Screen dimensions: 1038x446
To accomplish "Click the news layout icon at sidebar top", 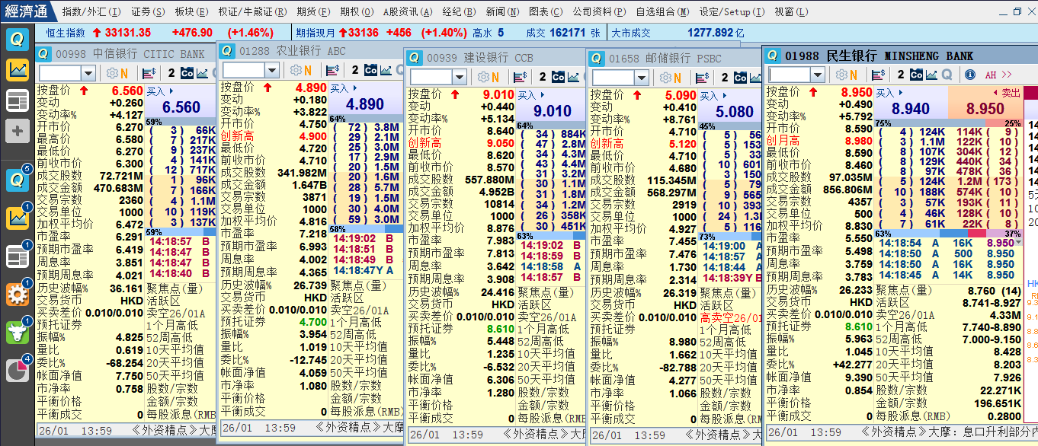I will [x=17, y=100].
